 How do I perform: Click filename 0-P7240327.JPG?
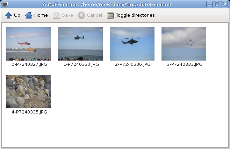pos(29,64)
